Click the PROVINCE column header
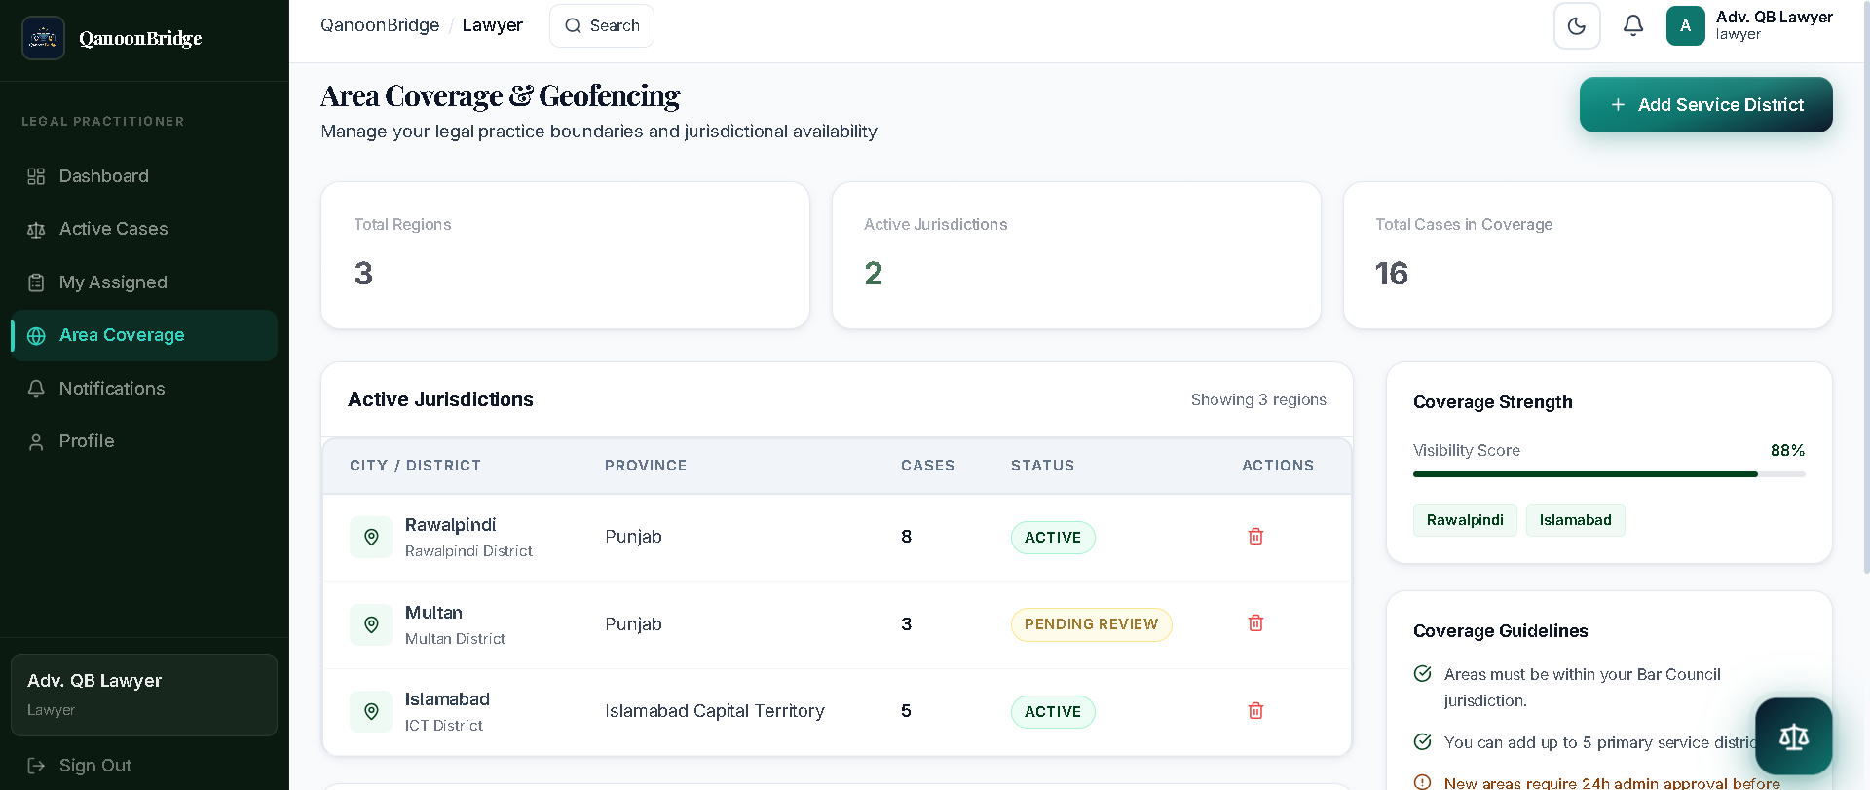Viewport: 1870px width, 790px height. [x=646, y=466]
